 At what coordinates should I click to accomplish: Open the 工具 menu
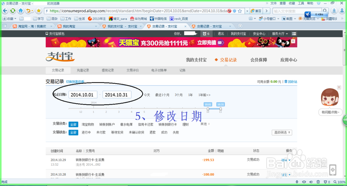[301, 3]
